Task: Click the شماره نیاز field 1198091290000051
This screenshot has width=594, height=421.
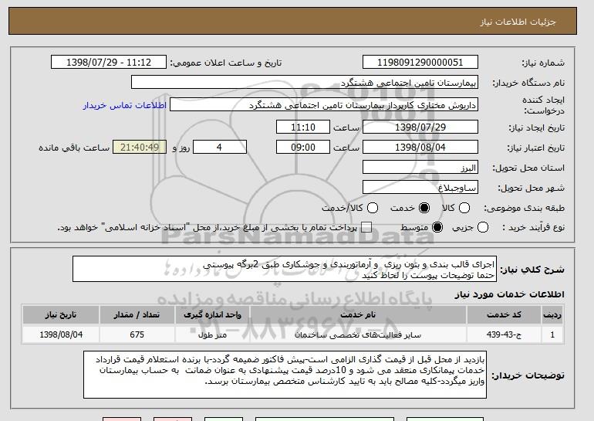Action: (x=420, y=63)
